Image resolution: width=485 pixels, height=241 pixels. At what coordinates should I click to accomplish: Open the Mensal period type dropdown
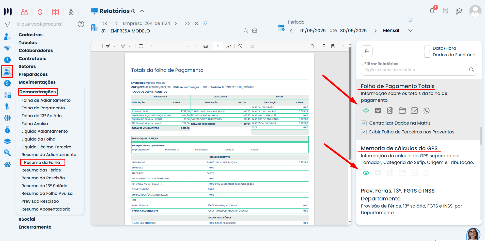pyautogui.click(x=410, y=31)
